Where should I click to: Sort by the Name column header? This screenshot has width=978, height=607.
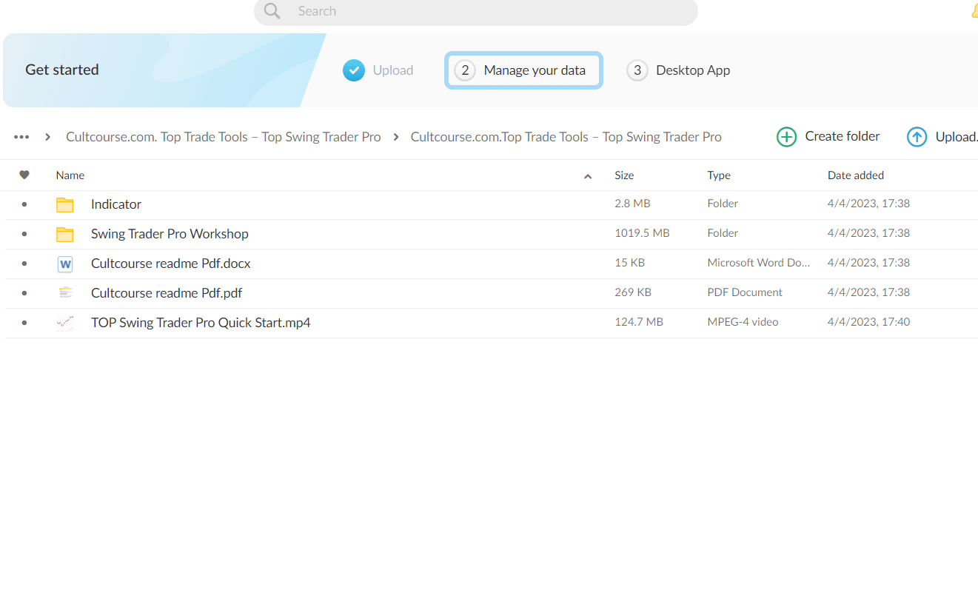tap(70, 175)
